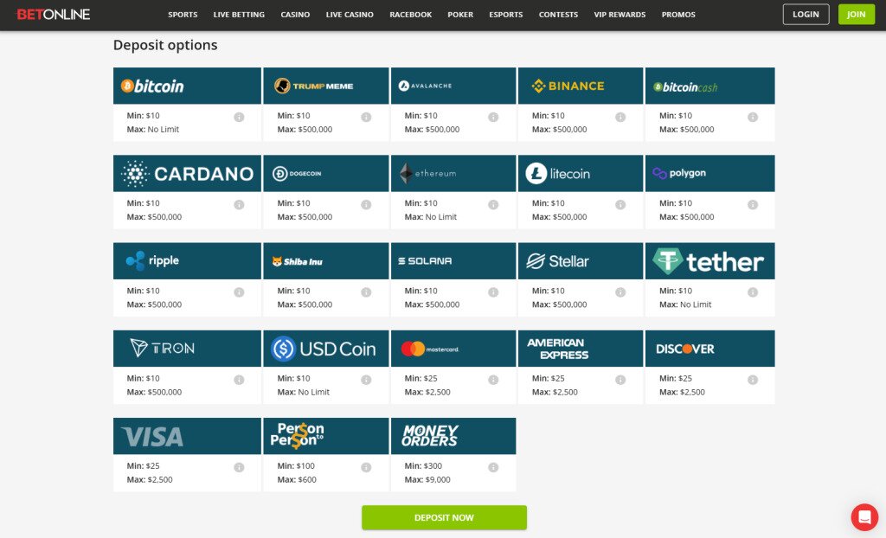Open the live chat bubble icon

coord(864,517)
